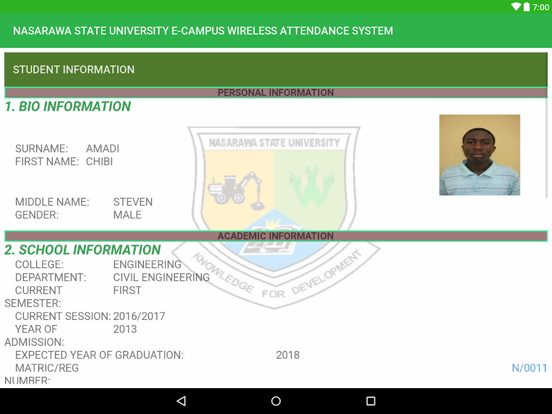
Task: Tap the SURNAME: label
Action: 41,149
